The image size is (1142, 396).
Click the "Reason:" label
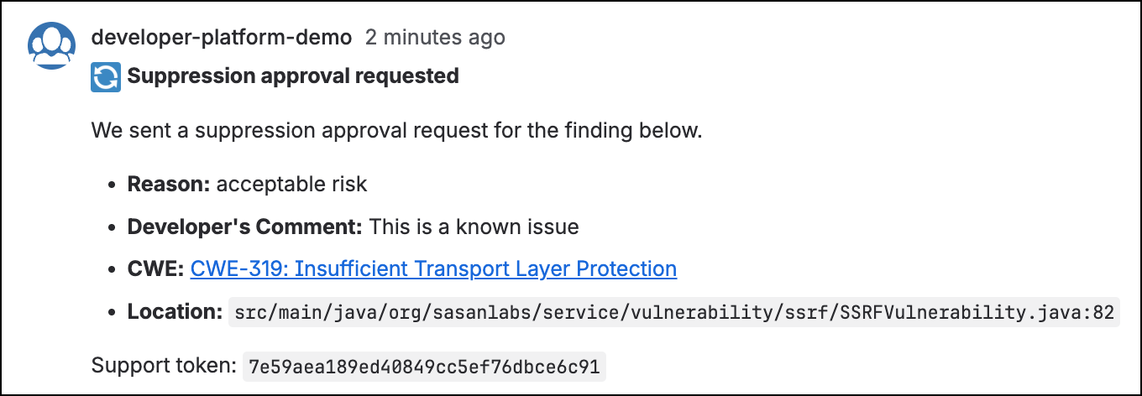[x=169, y=185]
